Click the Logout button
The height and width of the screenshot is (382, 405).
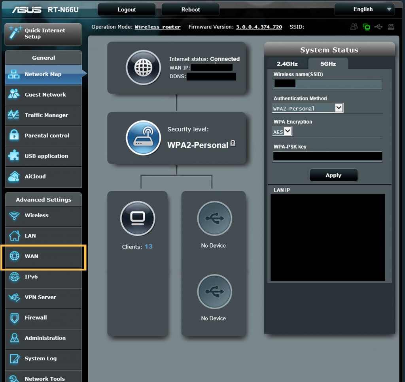point(127,9)
